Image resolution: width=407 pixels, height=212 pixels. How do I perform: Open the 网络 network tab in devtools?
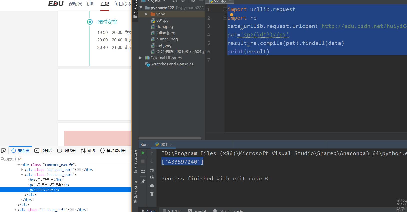(88, 151)
